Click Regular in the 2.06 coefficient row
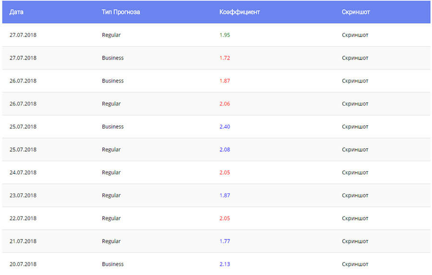The image size is (432, 275). [x=111, y=104]
